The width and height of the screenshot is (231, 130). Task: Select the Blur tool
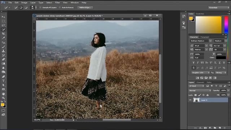pyautogui.click(x=3, y=68)
